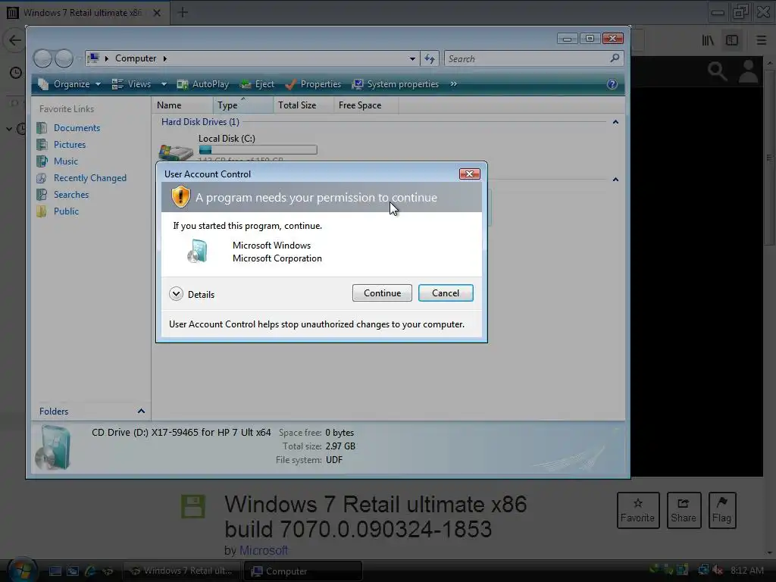
Task: Expand the Folders pane
Action: (x=141, y=411)
